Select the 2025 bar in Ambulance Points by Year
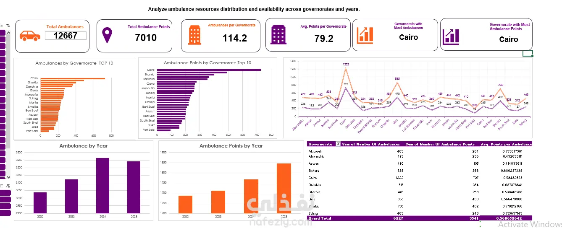The height and width of the screenshot is (228, 562). coord(284,188)
